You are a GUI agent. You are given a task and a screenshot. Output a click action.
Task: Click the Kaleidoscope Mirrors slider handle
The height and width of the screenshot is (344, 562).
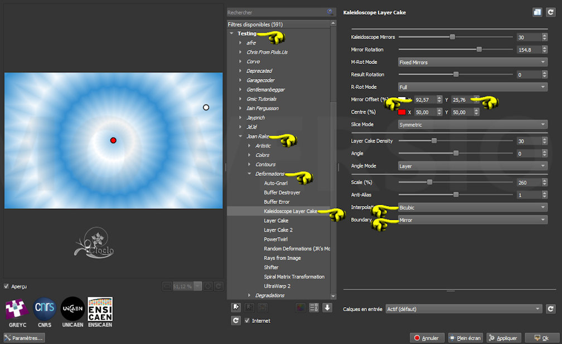point(452,37)
